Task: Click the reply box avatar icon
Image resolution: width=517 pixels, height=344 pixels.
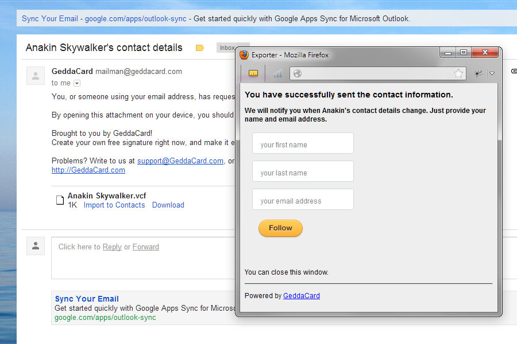Action: 36,246
